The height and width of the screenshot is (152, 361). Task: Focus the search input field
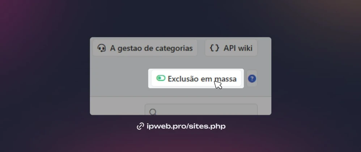click(201, 109)
